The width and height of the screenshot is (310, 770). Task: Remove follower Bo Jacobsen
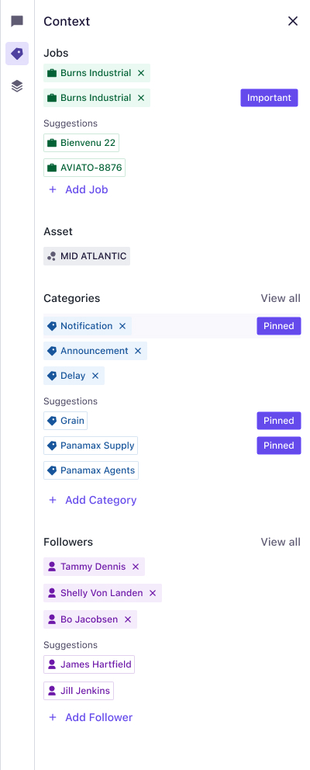tap(128, 619)
